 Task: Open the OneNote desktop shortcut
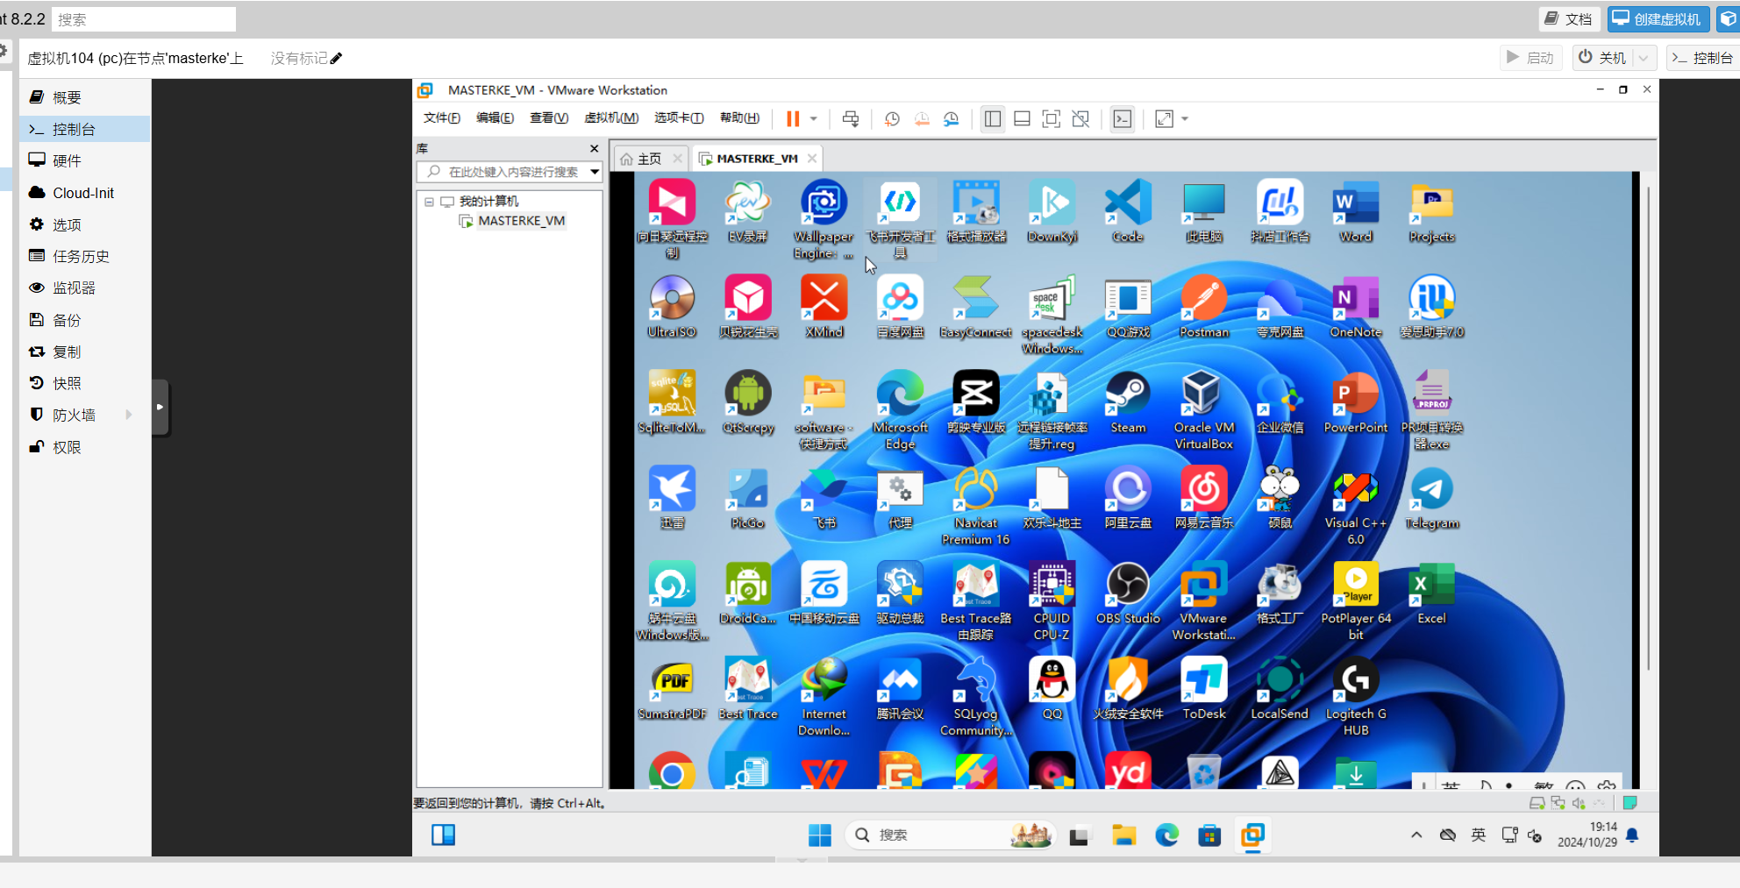pyautogui.click(x=1355, y=307)
